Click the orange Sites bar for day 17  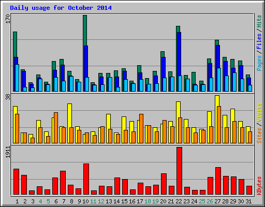pyautogui.click(x=141, y=128)
